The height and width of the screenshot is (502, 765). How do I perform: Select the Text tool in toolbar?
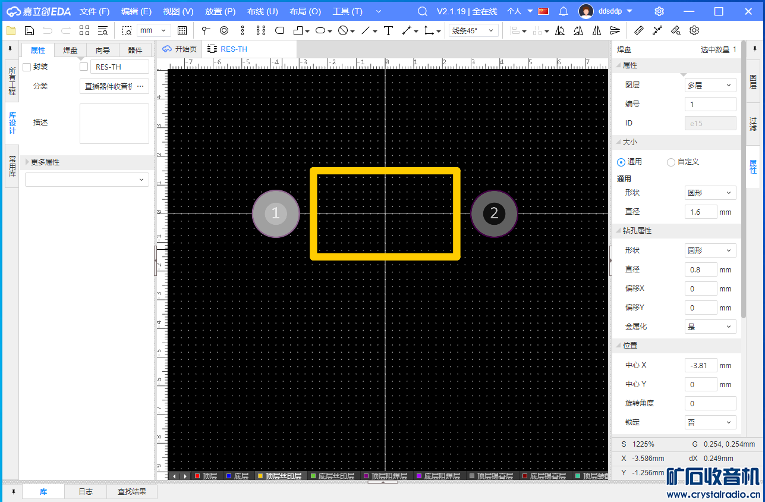pos(389,31)
